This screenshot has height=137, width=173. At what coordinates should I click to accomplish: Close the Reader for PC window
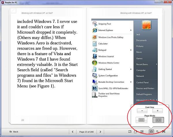[168, 2]
